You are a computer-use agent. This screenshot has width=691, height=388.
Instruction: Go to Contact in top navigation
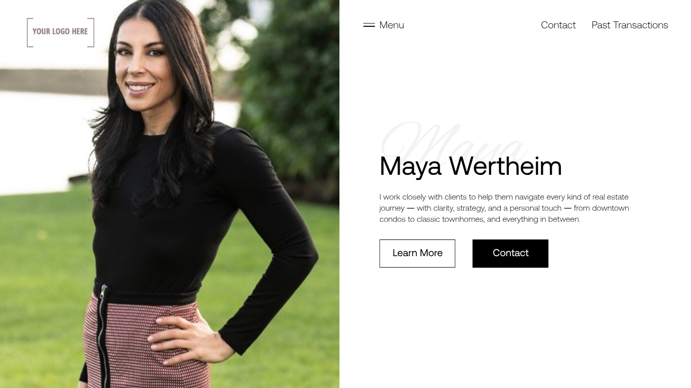558,25
